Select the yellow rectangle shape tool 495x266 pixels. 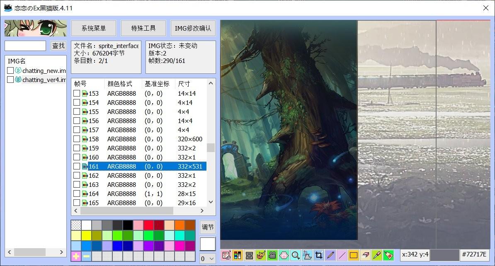tap(354, 255)
